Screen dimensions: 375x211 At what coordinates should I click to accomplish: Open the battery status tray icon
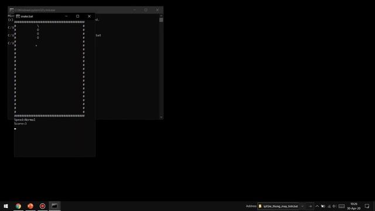pyautogui.click(x=323, y=206)
